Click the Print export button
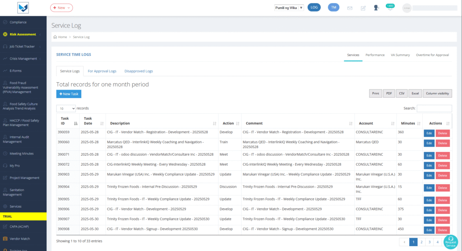This screenshot has width=462, height=251. pos(375,93)
